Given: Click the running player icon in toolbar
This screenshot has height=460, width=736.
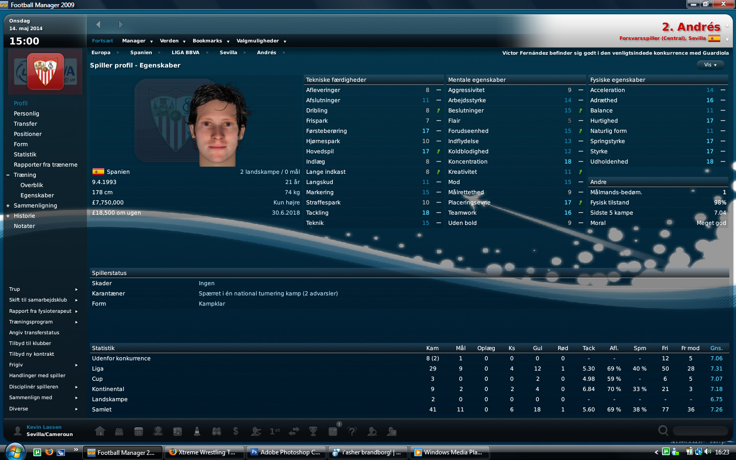Looking at the screenshot, I should (x=256, y=431).
